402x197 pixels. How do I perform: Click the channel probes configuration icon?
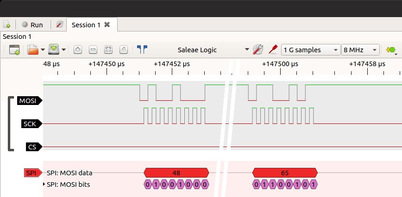point(273,50)
